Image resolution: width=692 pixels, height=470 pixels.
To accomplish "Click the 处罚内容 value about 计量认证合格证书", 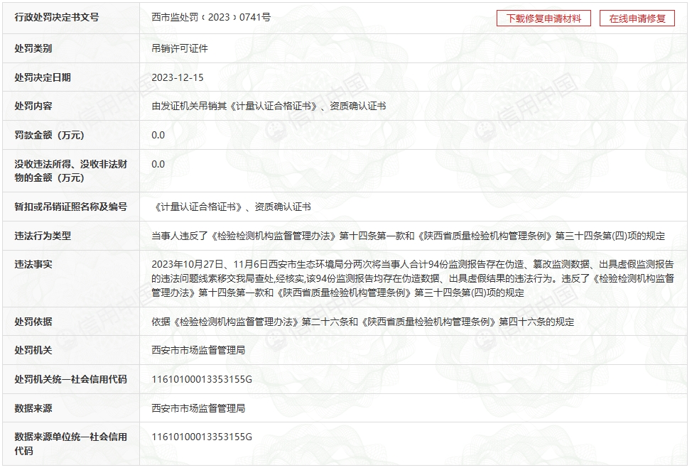I will pyautogui.click(x=269, y=106).
